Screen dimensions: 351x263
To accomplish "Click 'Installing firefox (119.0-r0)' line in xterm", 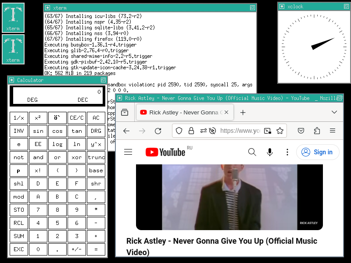I will [x=104, y=39].
